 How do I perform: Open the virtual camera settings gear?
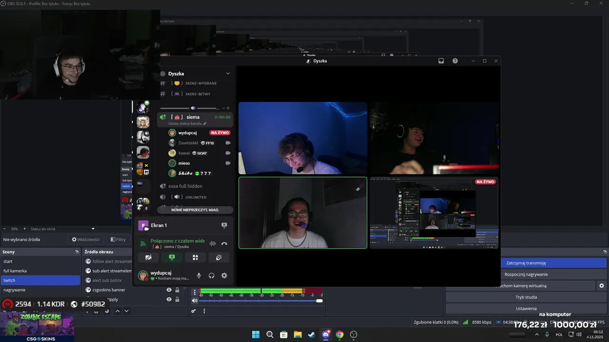pyautogui.click(x=601, y=285)
